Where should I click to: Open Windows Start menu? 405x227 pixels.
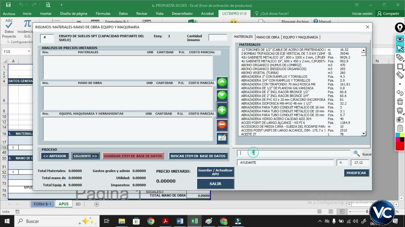coord(7,221)
